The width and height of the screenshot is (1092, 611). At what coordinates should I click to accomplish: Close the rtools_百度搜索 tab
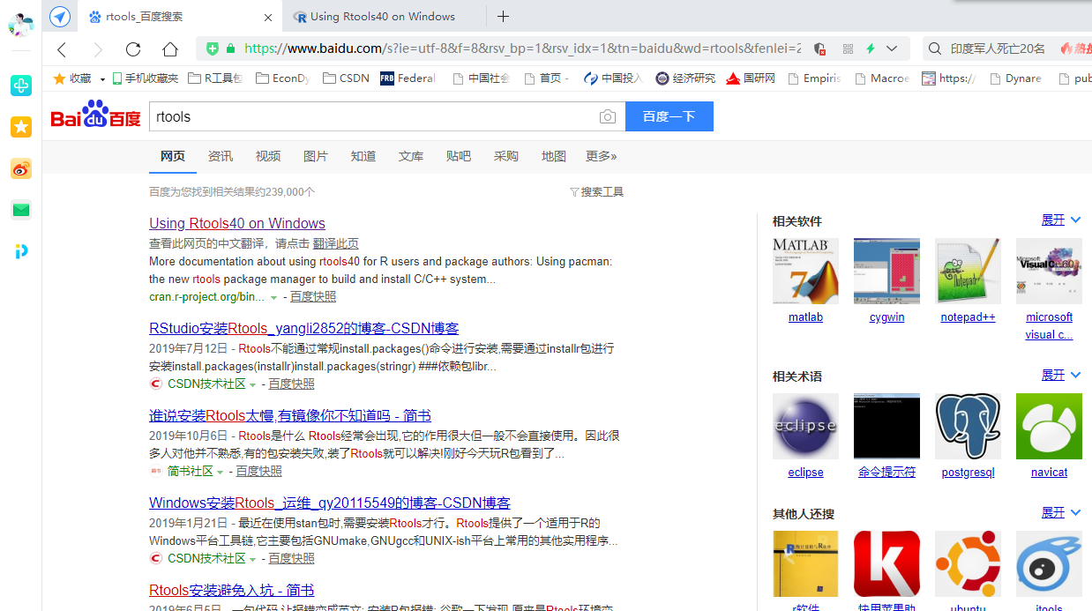pyautogui.click(x=268, y=17)
